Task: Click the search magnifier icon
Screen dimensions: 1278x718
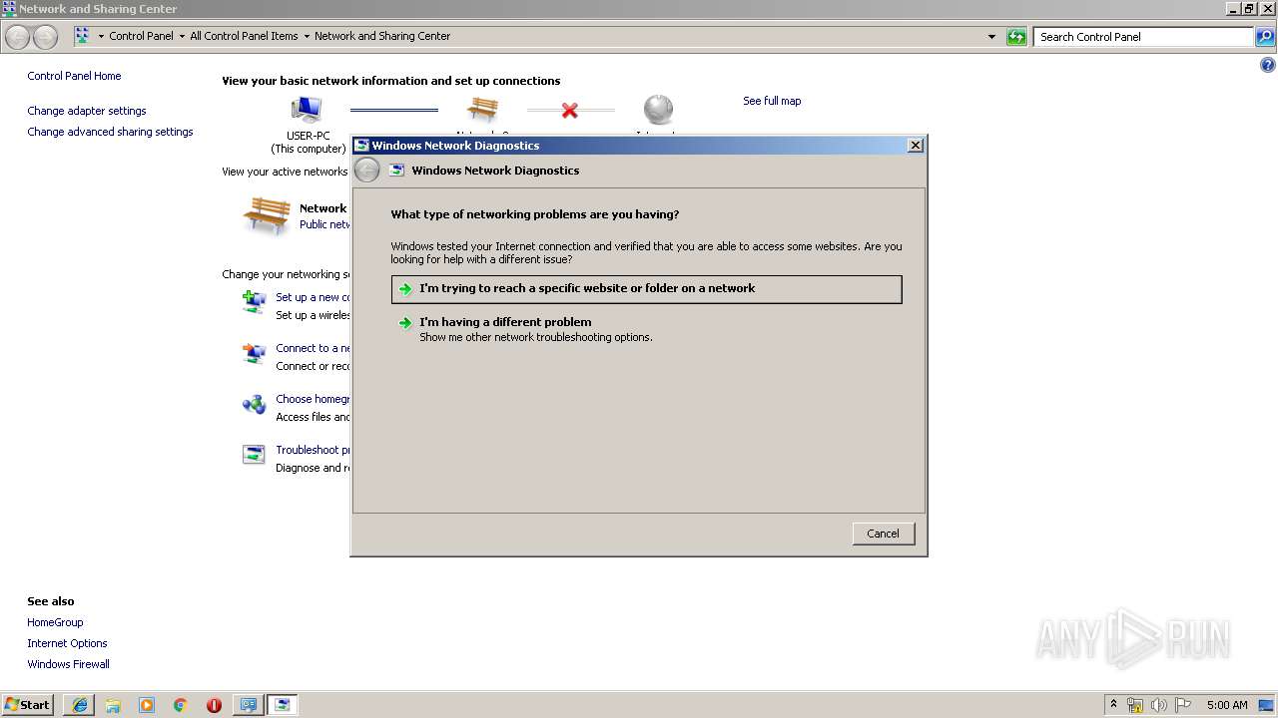Action: [x=1265, y=37]
